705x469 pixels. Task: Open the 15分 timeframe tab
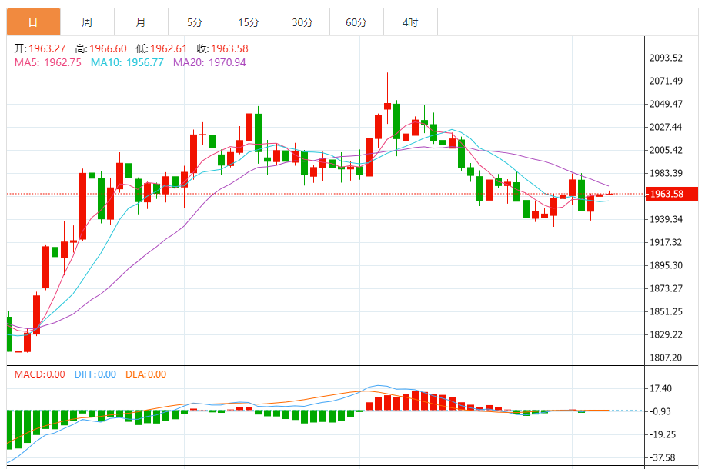tap(249, 22)
